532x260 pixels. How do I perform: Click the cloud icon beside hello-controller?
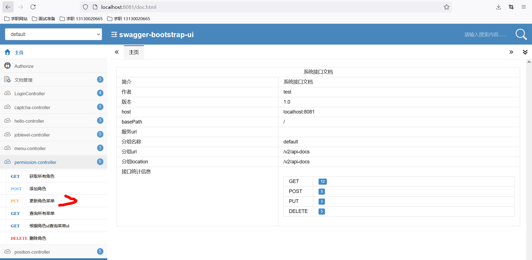pos(7,120)
